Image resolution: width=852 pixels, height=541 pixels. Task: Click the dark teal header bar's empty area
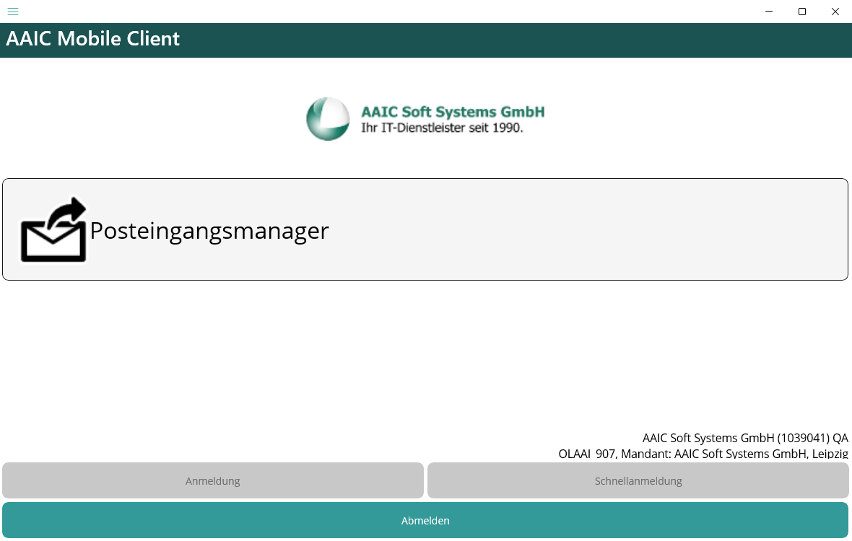[x=505, y=40]
